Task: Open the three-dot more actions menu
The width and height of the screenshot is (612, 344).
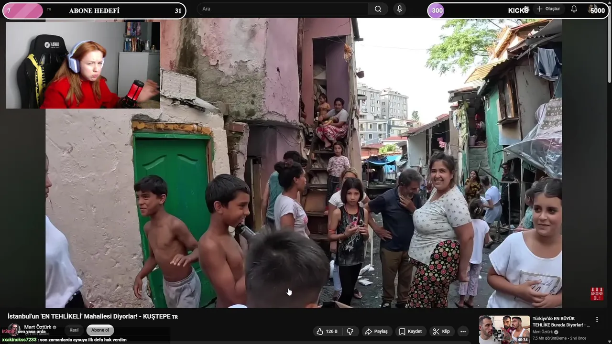Action: pyautogui.click(x=463, y=331)
